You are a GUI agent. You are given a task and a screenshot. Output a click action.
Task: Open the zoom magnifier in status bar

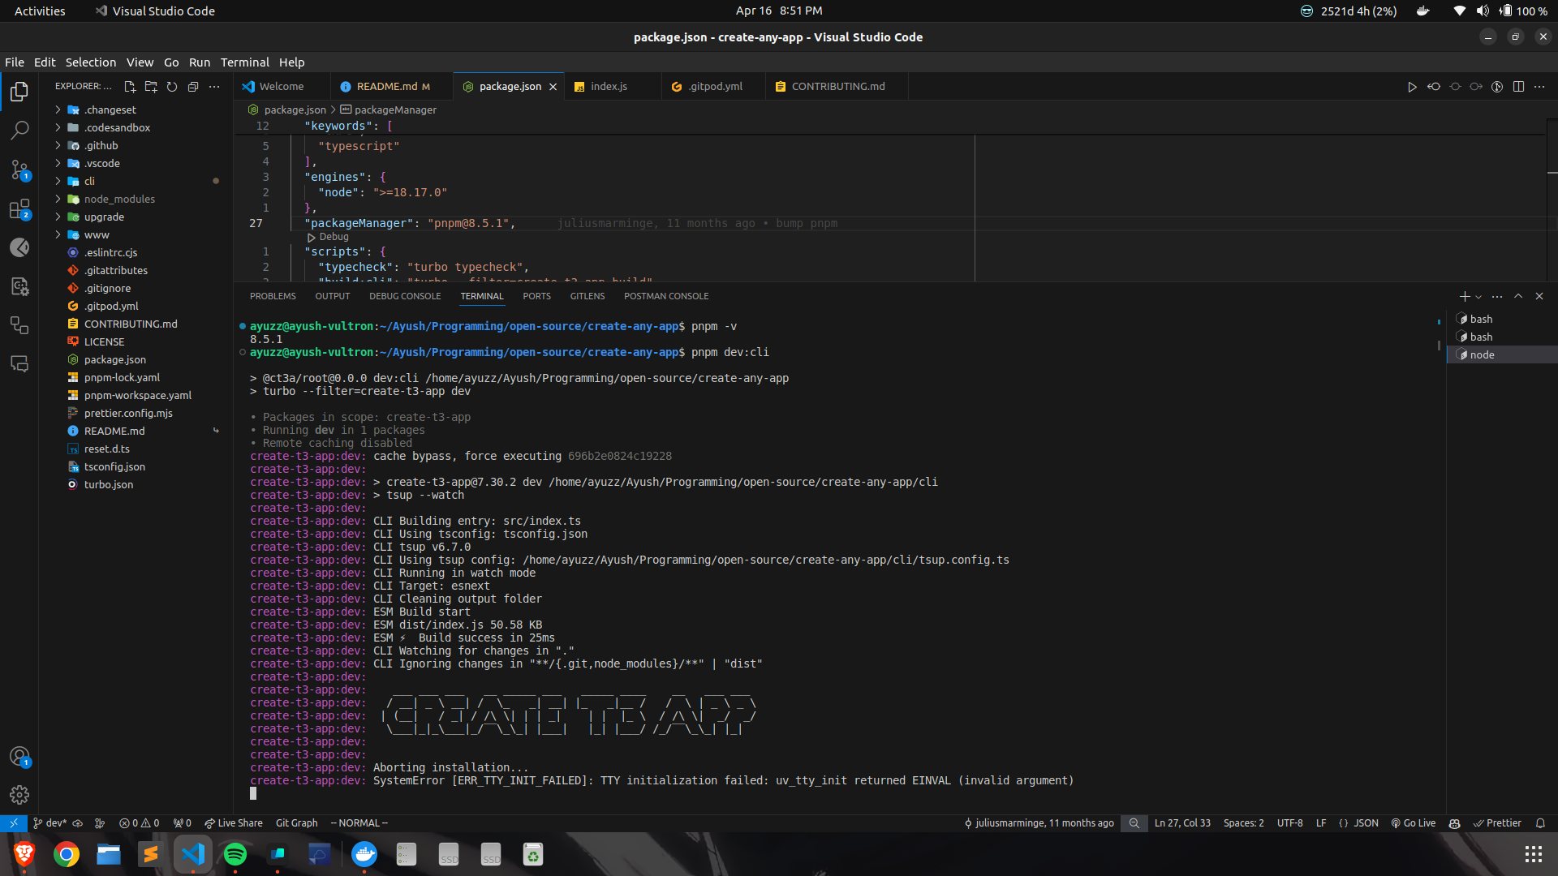click(x=1134, y=822)
